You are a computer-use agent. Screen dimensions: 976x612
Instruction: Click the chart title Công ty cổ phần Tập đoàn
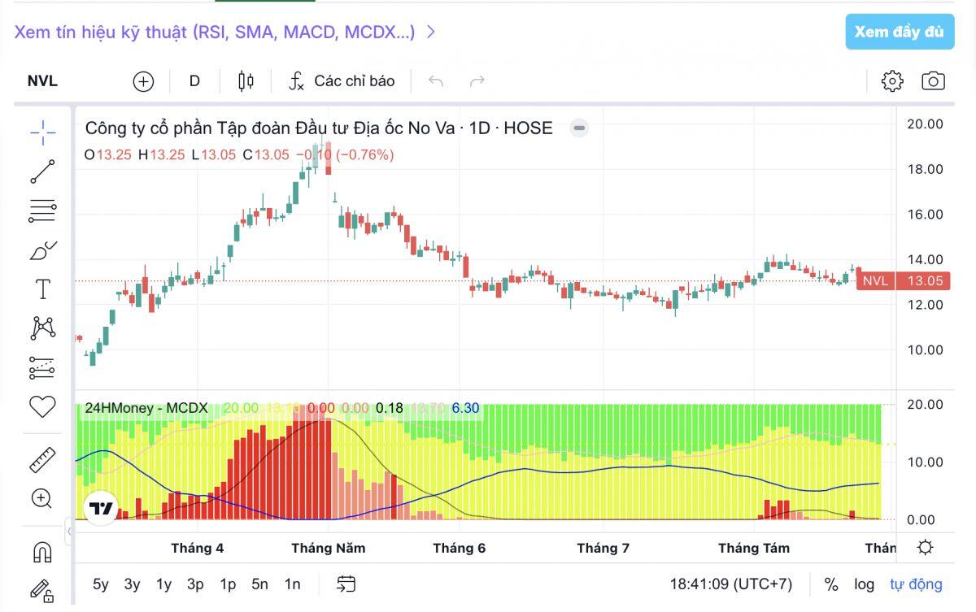point(319,128)
